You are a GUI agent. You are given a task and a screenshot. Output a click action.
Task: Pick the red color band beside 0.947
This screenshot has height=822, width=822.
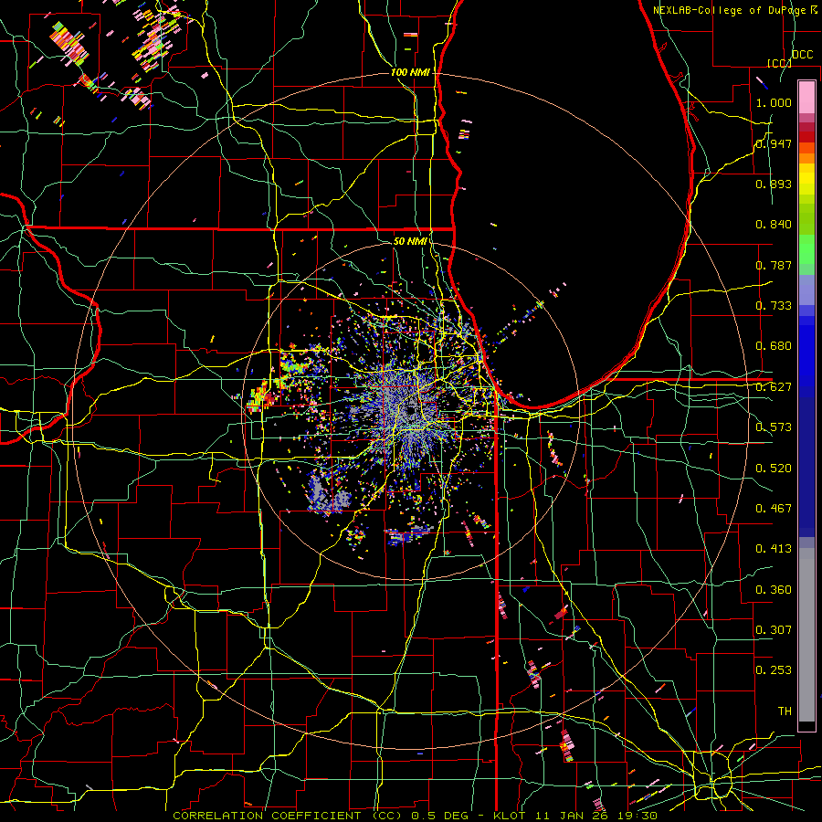[x=806, y=137]
